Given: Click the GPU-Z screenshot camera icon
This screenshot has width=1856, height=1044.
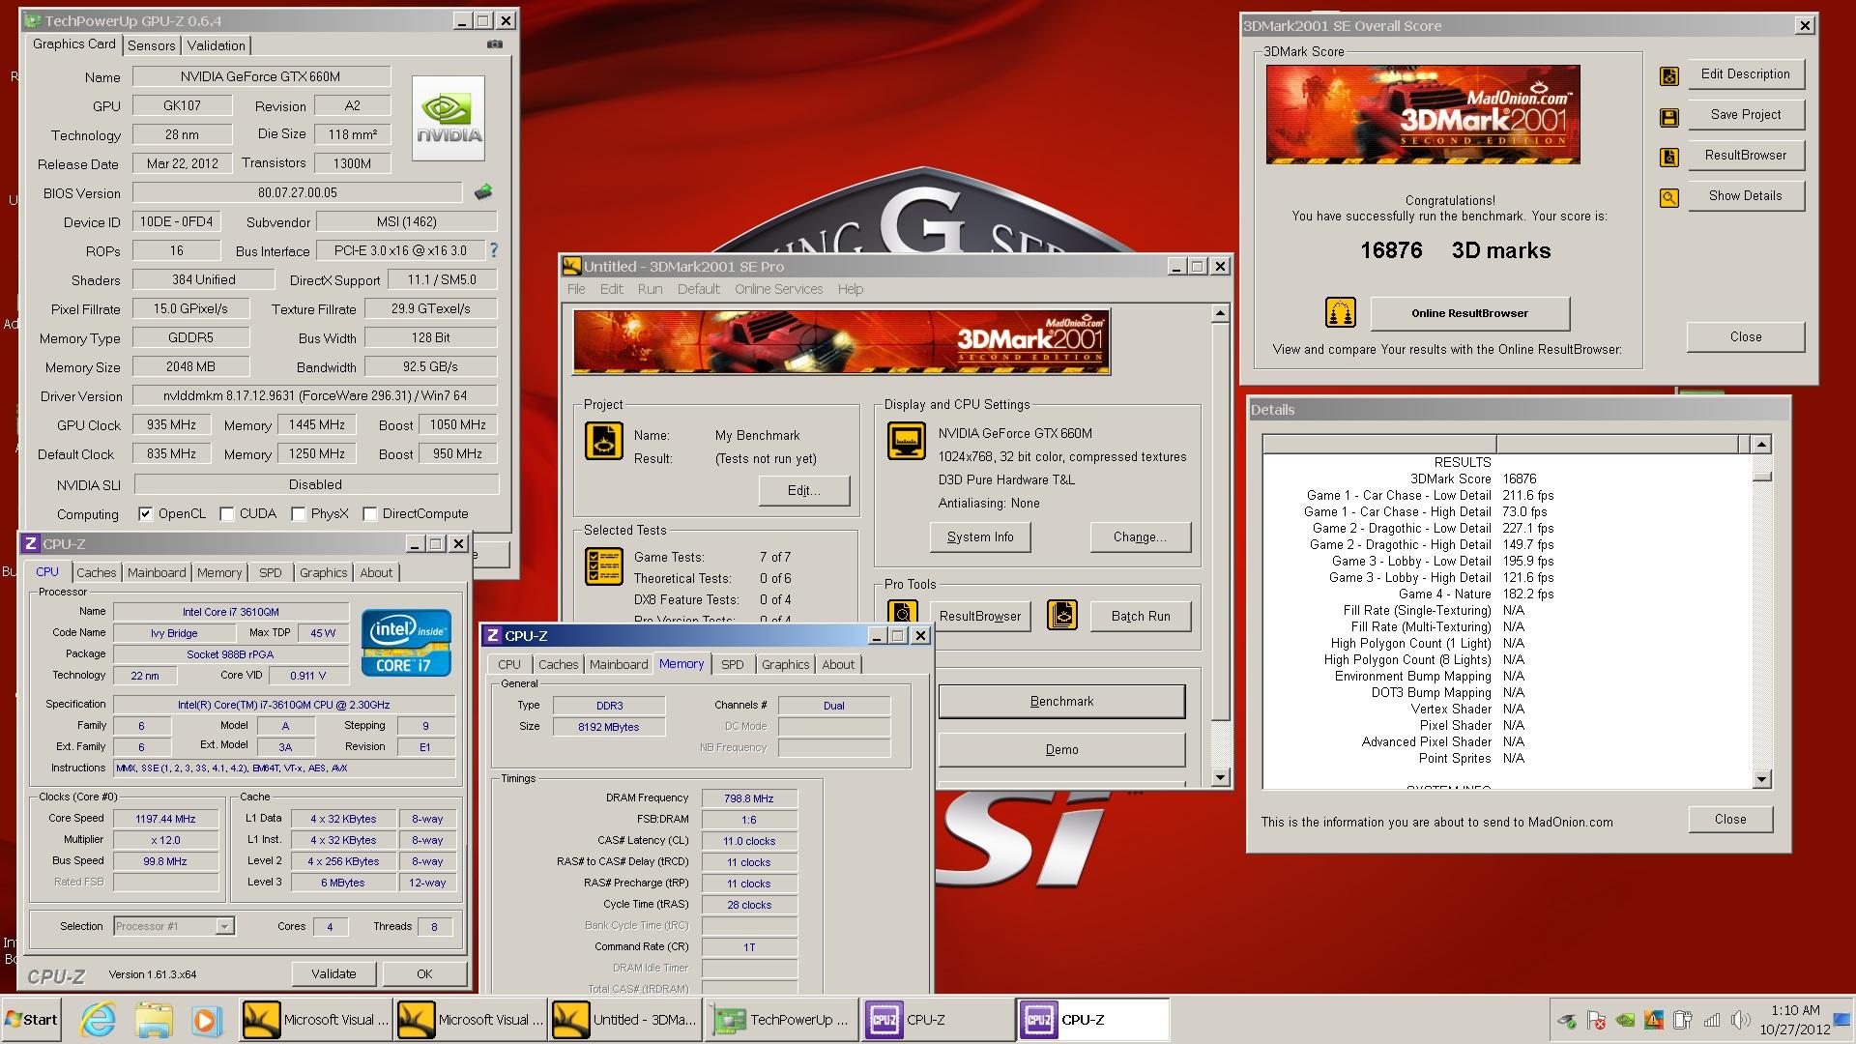Looking at the screenshot, I should pyautogui.click(x=494, y=44).
